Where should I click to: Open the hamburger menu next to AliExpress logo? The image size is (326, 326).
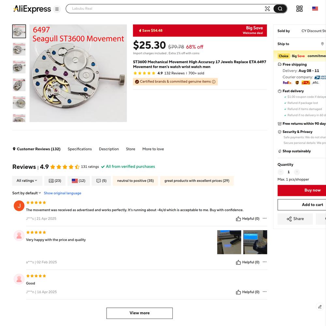pos(57,9)
